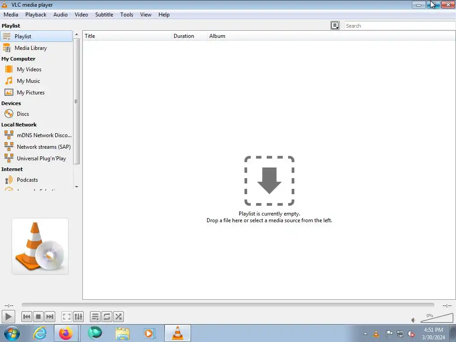Mute audio via the speaker icon
Image resolution: width=456 pixels, height=342 pixels.
point(413,320)
